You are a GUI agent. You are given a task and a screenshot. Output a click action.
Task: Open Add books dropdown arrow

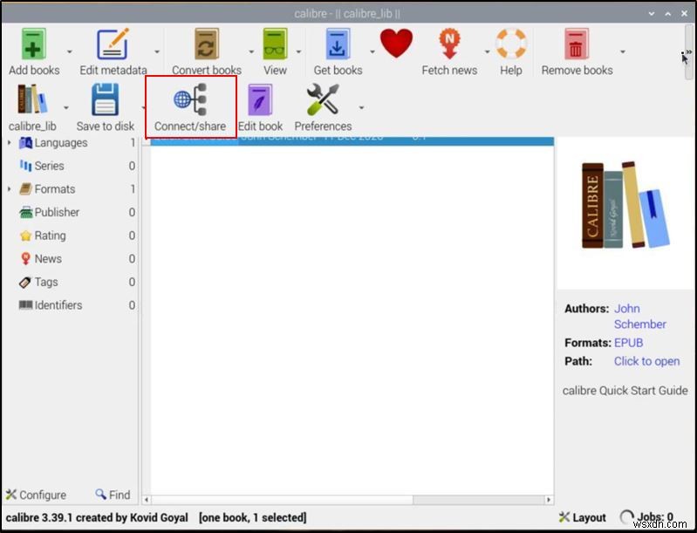point(69,51)
